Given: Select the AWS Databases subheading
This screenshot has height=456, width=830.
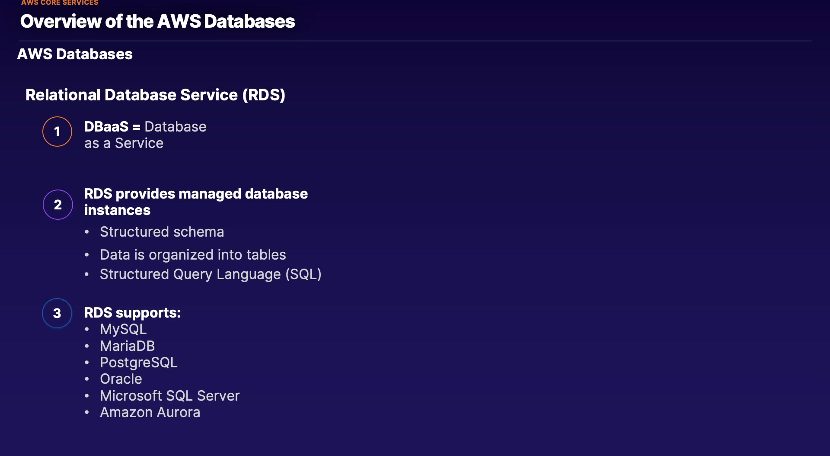Looking at the screenshot, I should pos(75,54).
